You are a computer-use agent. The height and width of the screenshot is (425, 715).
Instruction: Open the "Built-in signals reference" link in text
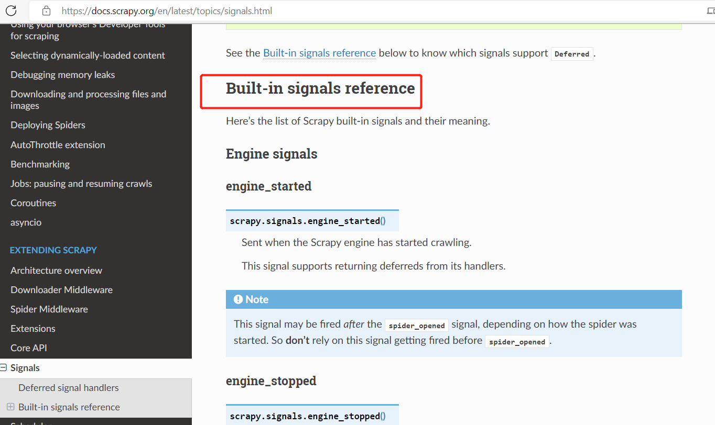(x=319, y=53)
